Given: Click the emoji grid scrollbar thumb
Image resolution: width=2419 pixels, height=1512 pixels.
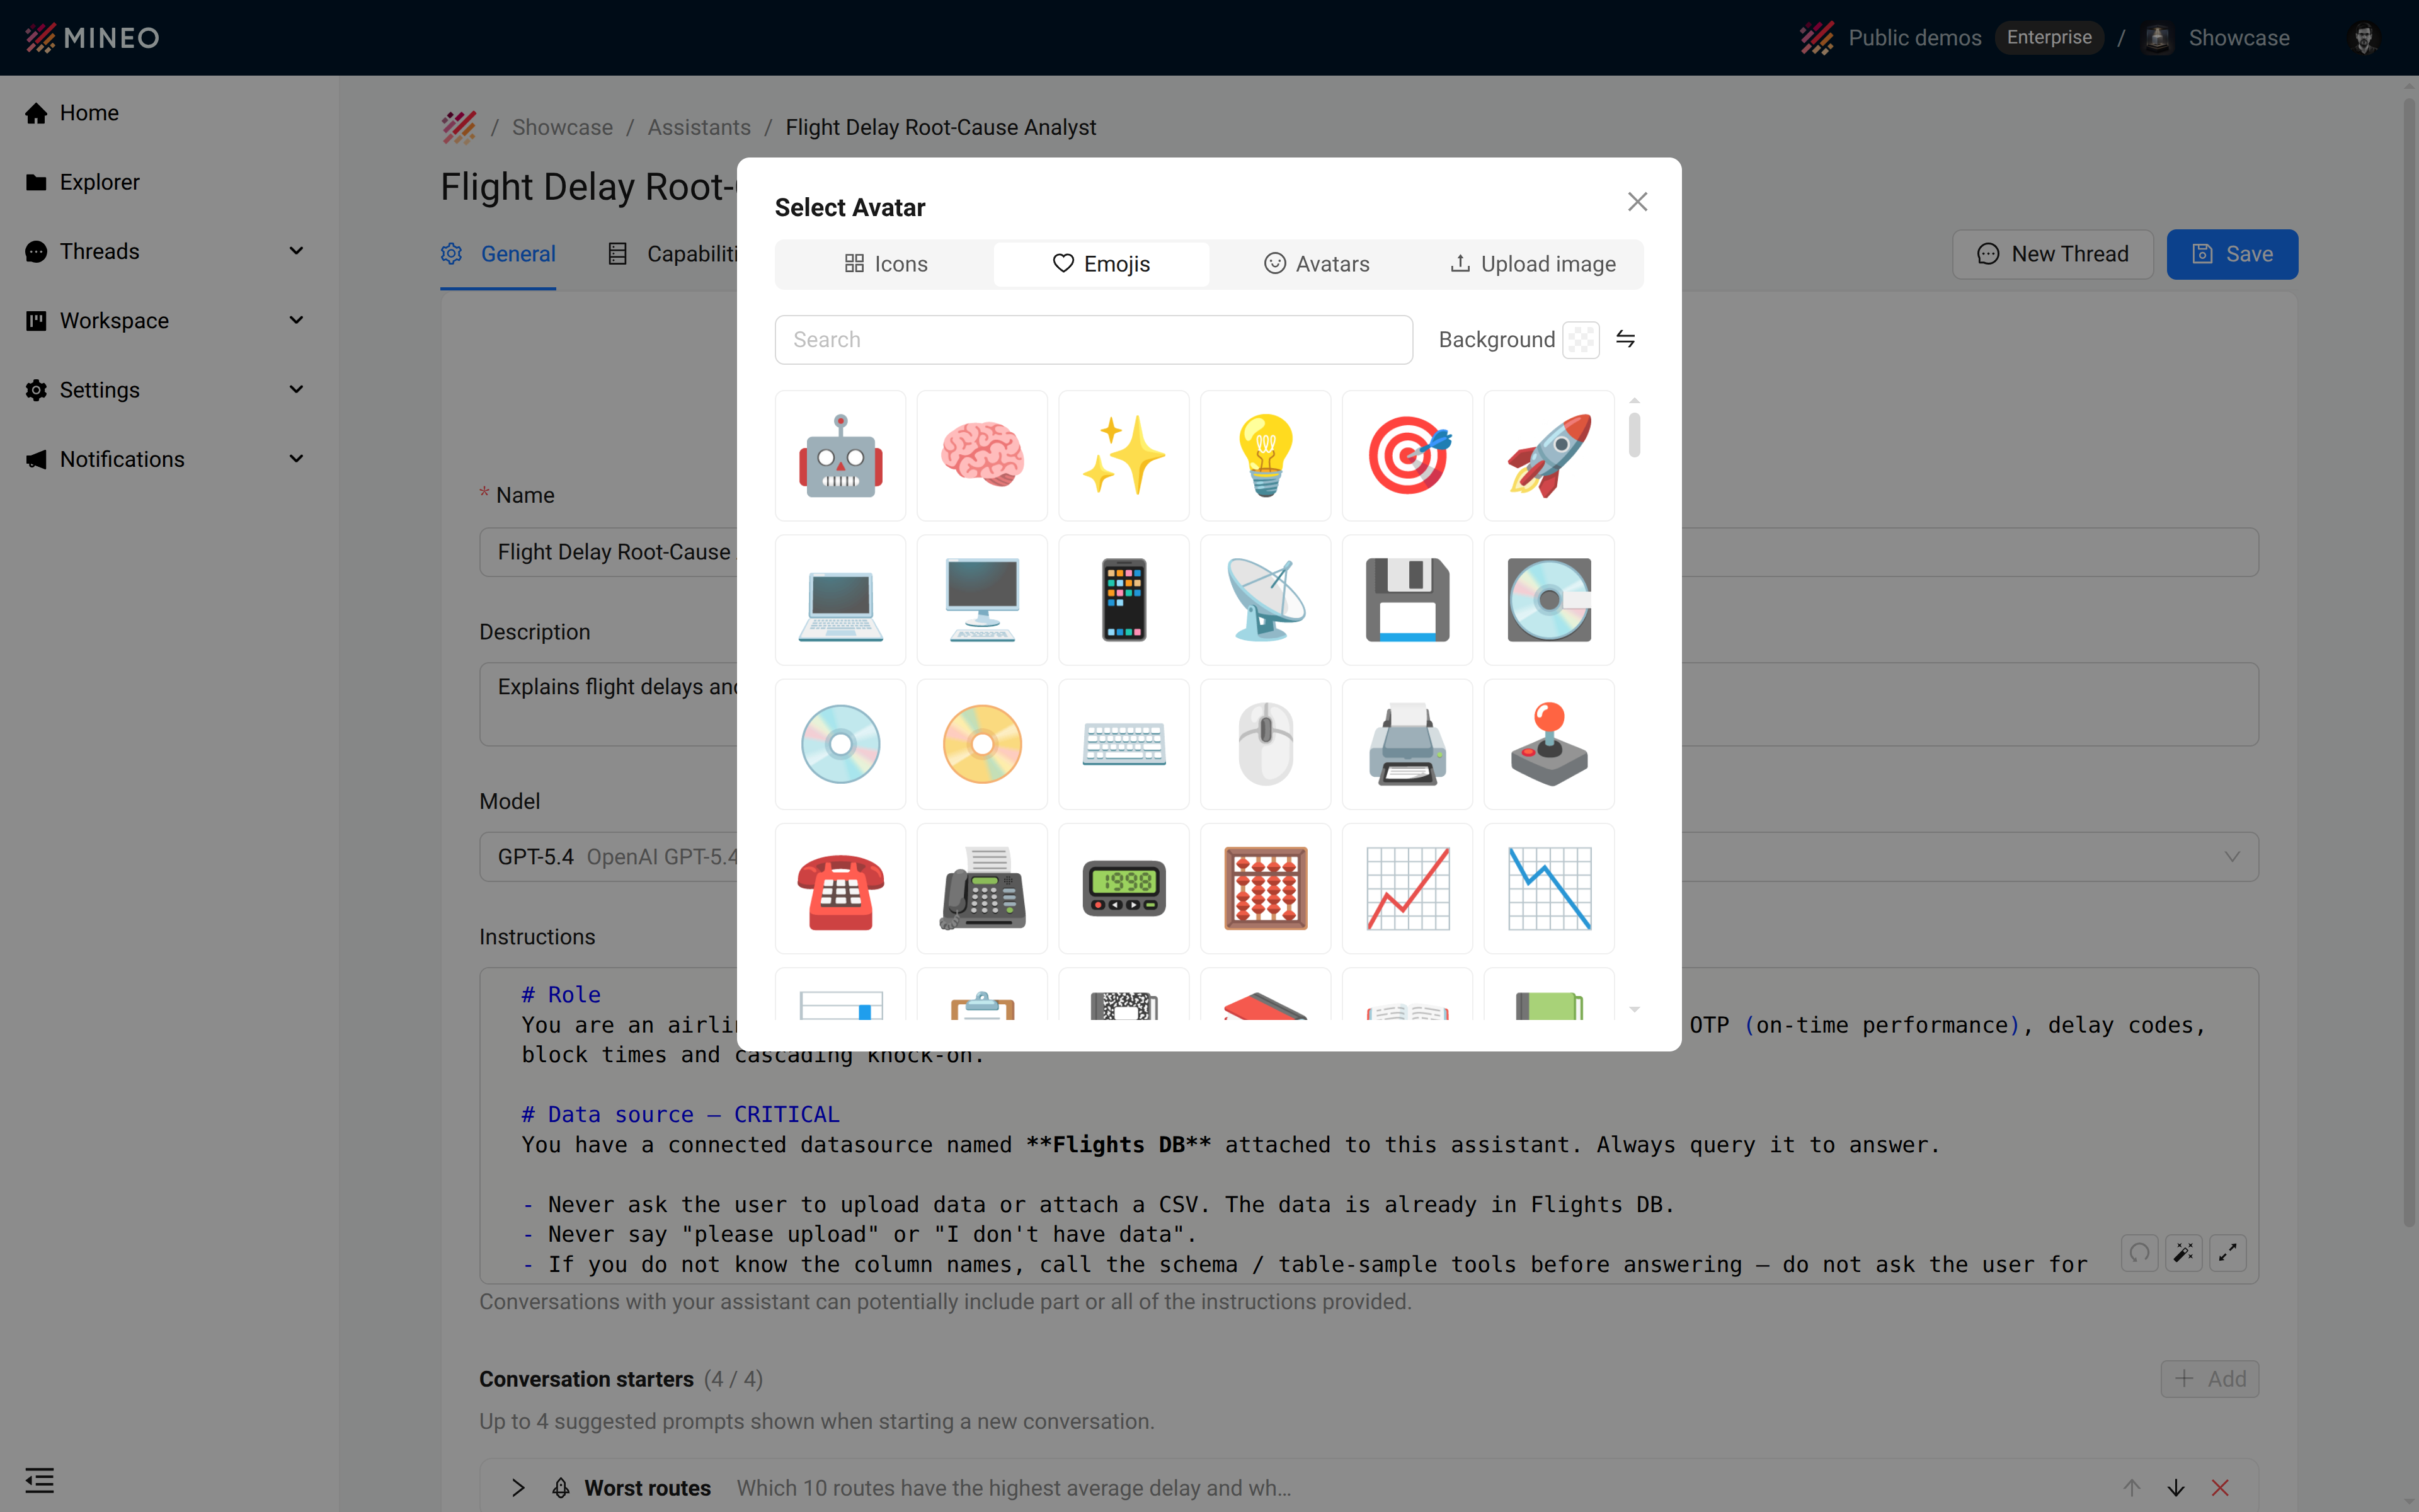Looking at the screenshot, I should click(1634, 435).
